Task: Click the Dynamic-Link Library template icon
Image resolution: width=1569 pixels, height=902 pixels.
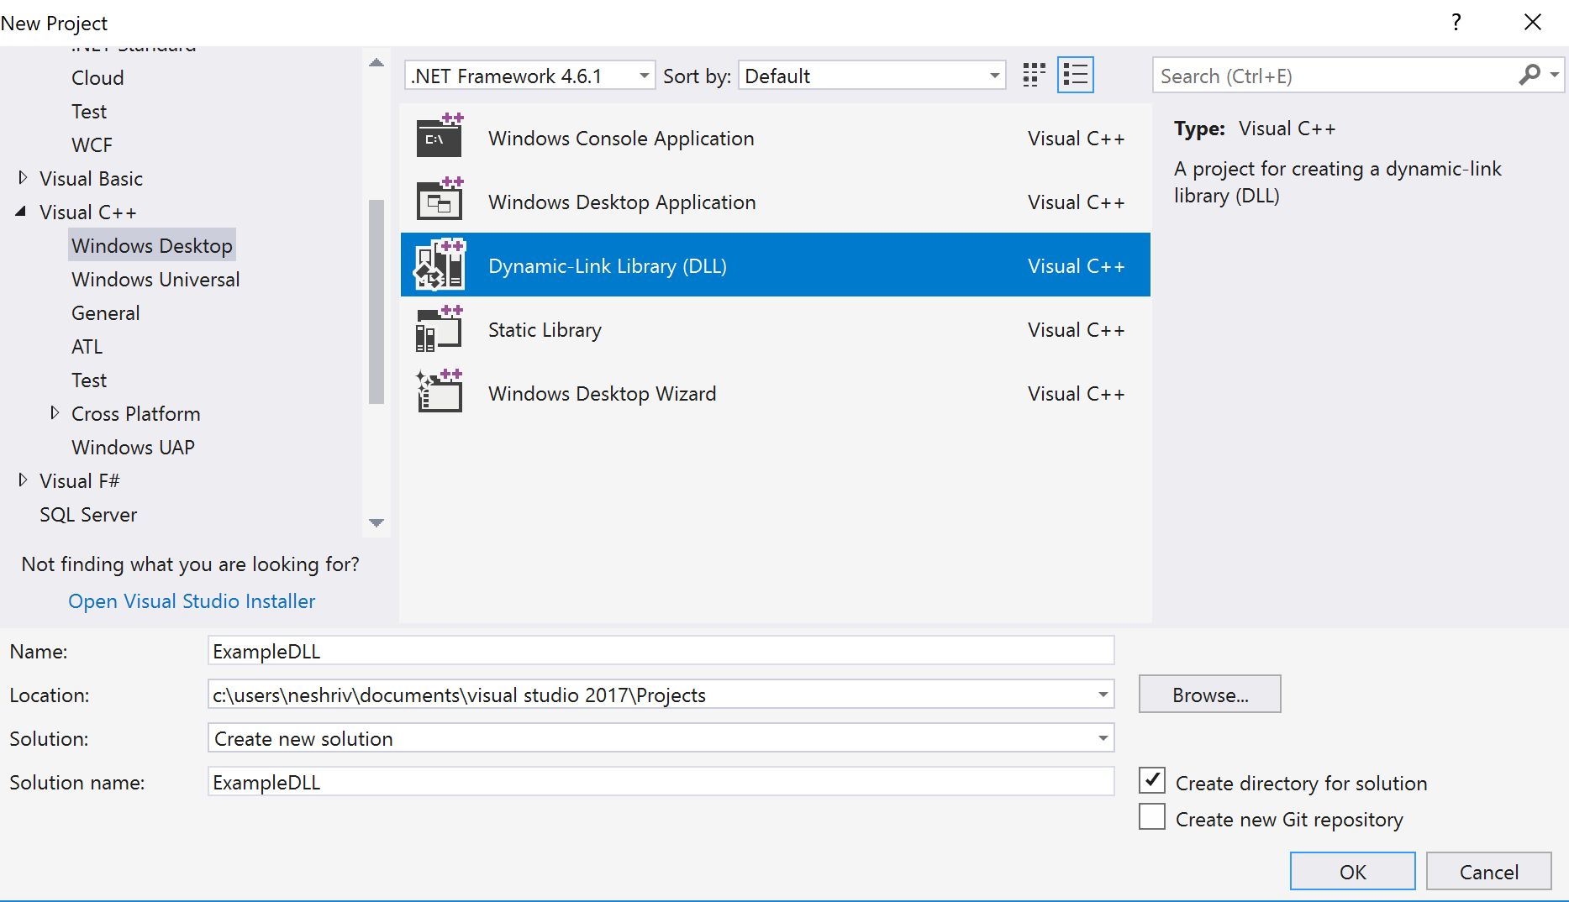Action: coord(439,265)
